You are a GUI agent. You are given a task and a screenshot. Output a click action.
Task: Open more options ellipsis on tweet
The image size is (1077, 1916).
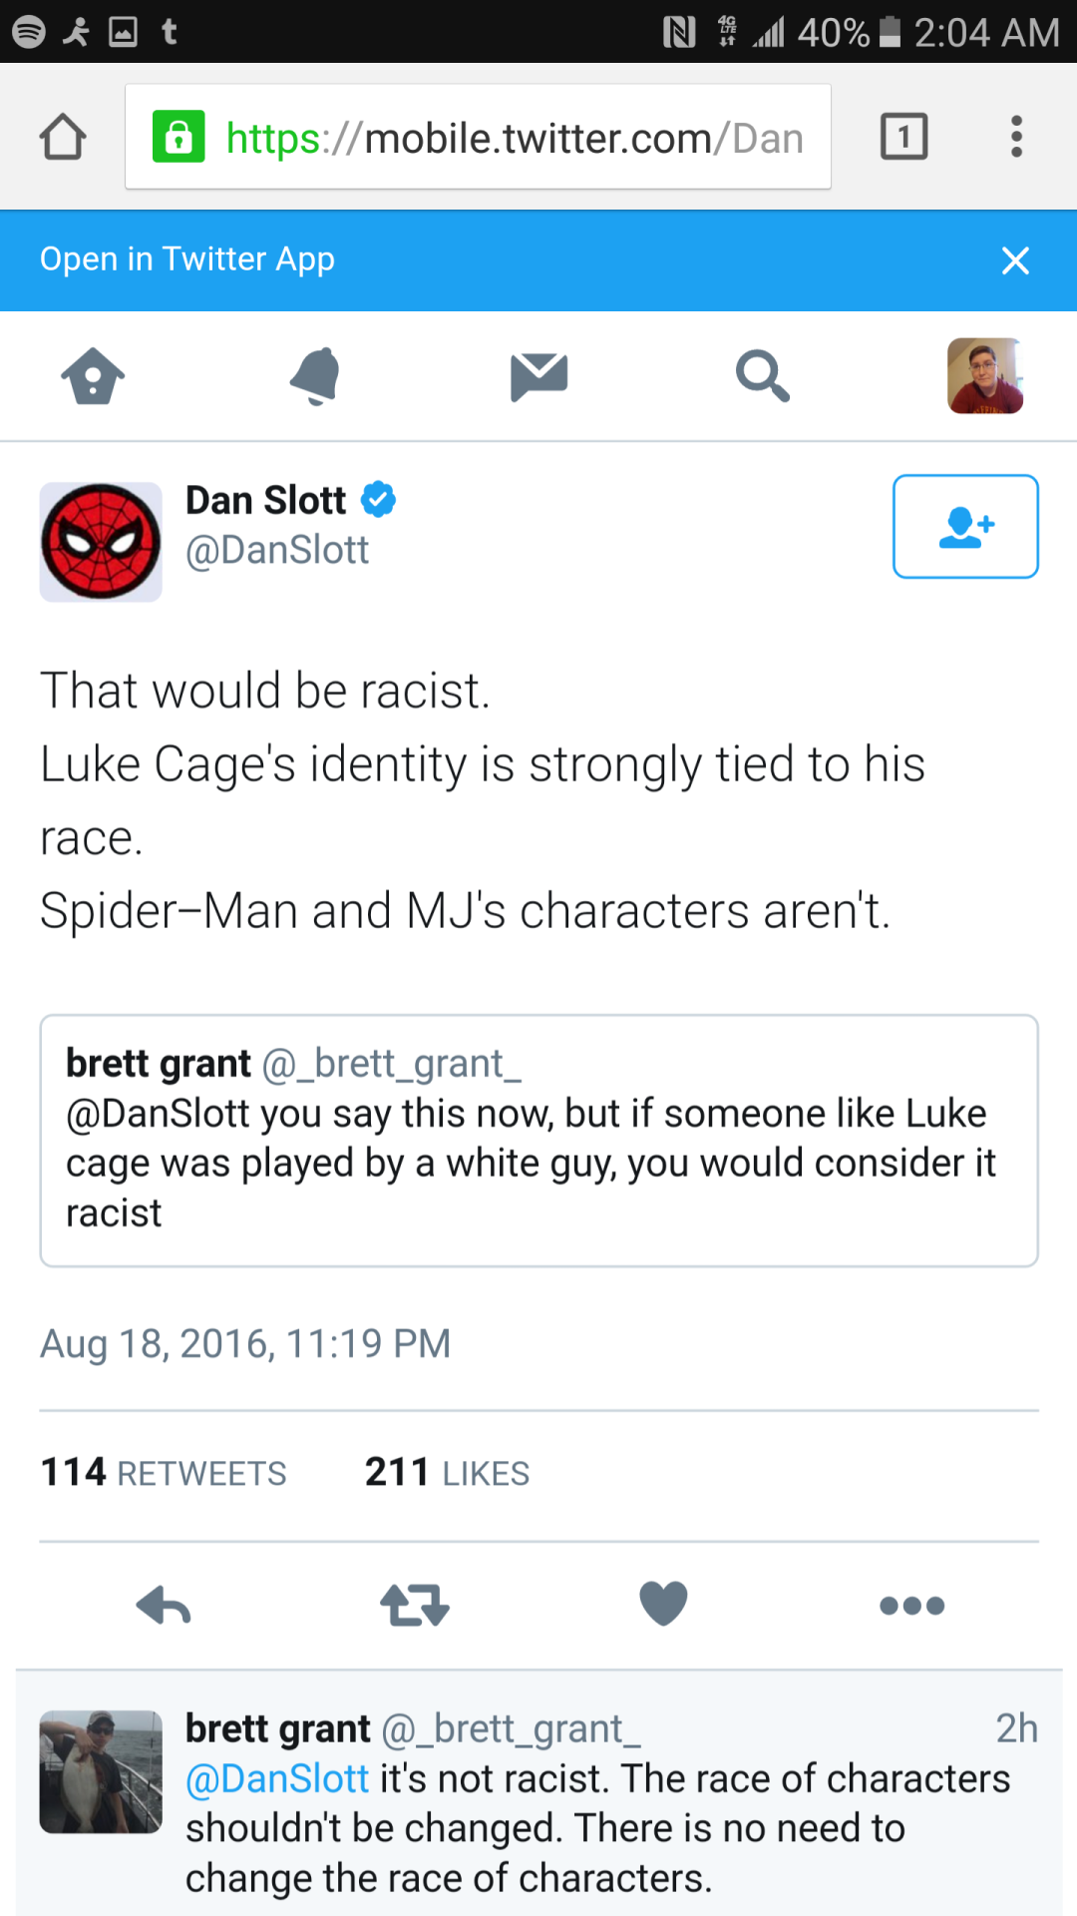coord(911,1606)
